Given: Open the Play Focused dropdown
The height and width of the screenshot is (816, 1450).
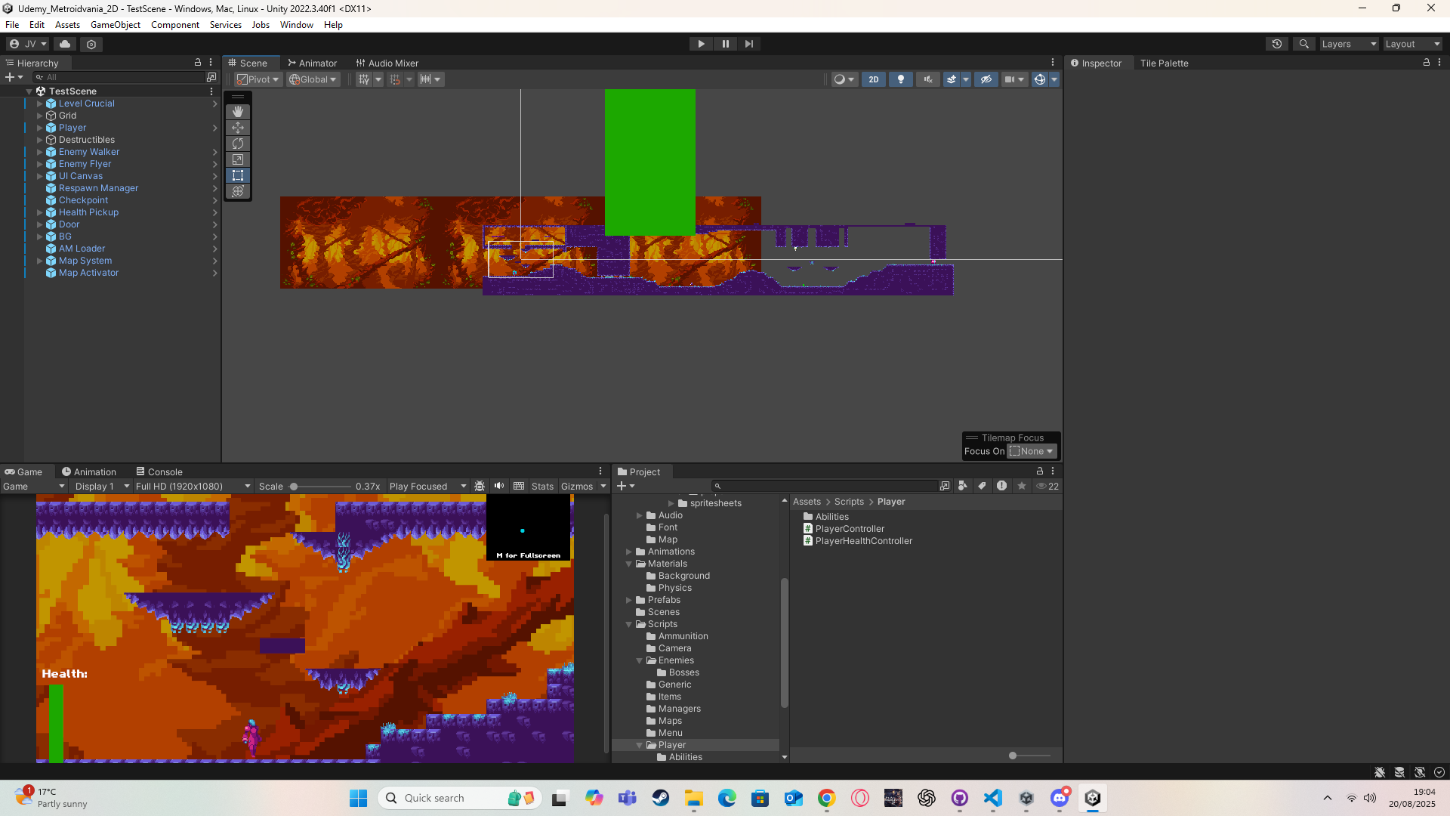Looking at the screenshot, I should (427, 486).
